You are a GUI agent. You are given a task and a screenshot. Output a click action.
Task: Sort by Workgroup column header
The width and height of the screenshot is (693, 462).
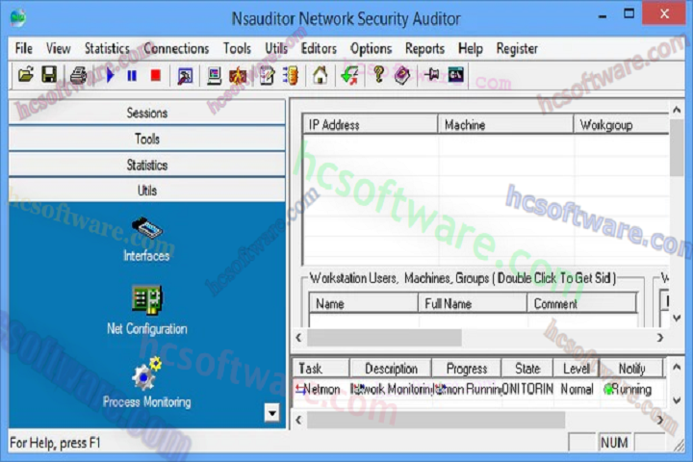622,125
